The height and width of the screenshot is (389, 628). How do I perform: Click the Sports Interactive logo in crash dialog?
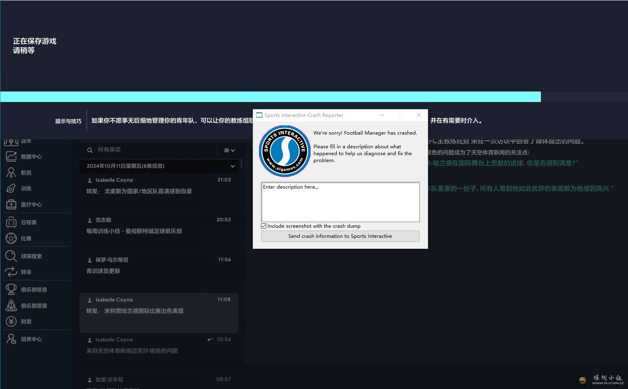pos(285,151)
